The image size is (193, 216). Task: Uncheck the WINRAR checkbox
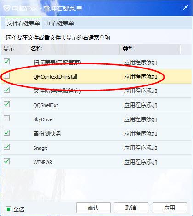point(7,161)
